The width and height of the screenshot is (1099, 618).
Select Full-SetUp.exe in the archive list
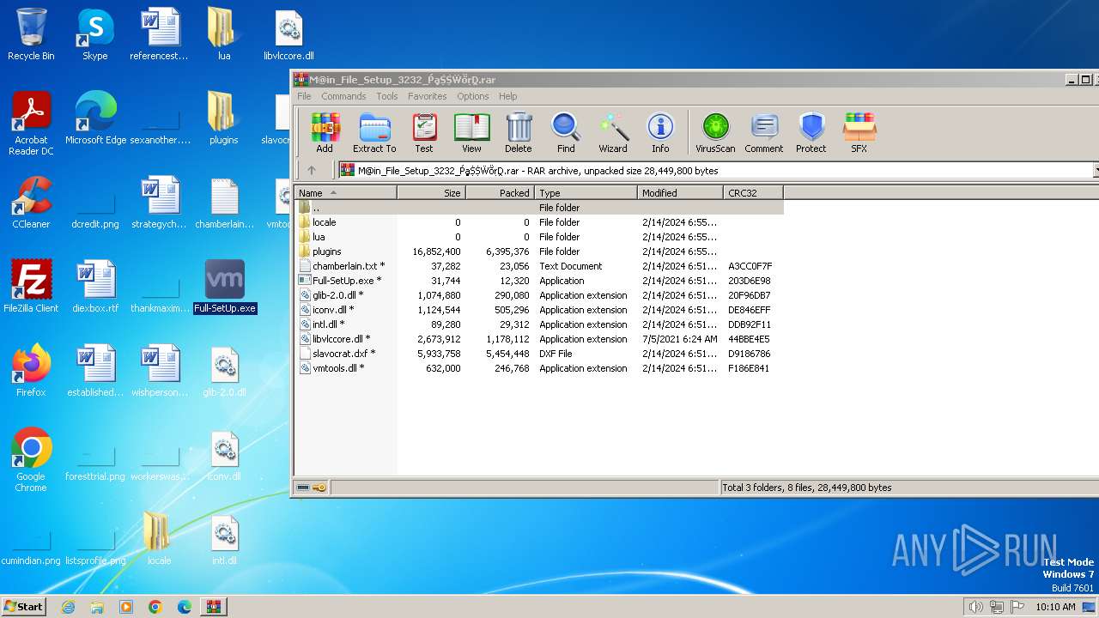click(538, 281)
